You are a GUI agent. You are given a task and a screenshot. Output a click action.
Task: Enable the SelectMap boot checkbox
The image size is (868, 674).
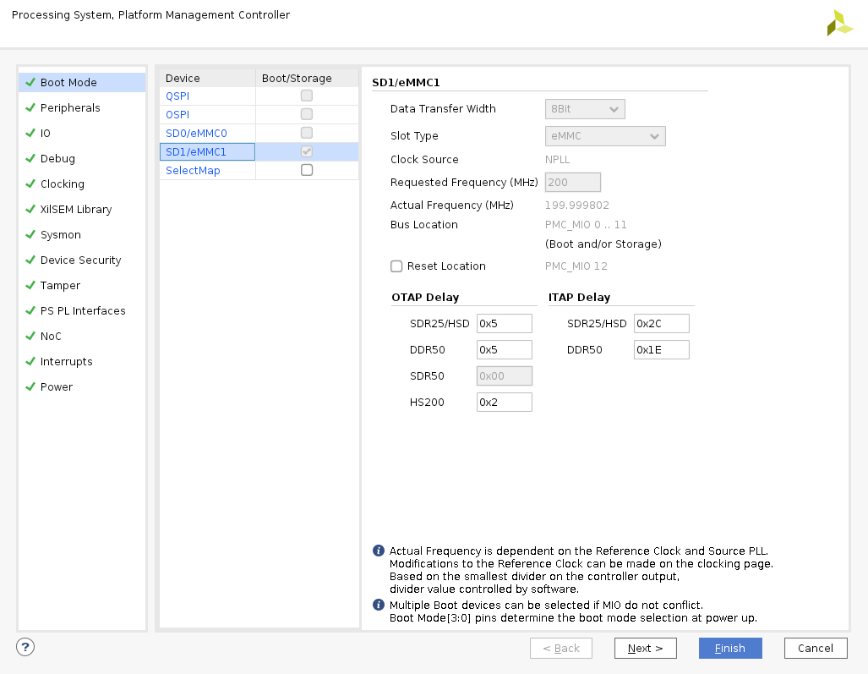307,170
